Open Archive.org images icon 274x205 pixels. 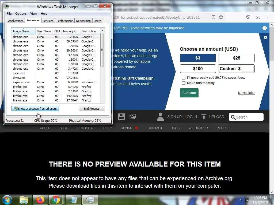coord(133,117)
